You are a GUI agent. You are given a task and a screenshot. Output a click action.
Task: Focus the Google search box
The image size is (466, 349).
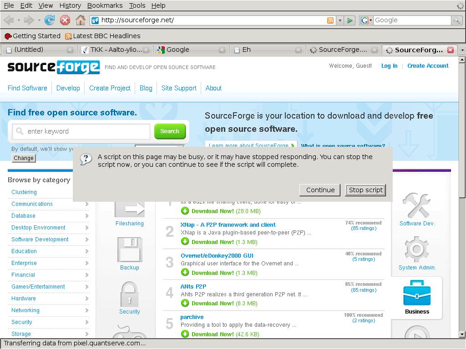click(412, 20)
